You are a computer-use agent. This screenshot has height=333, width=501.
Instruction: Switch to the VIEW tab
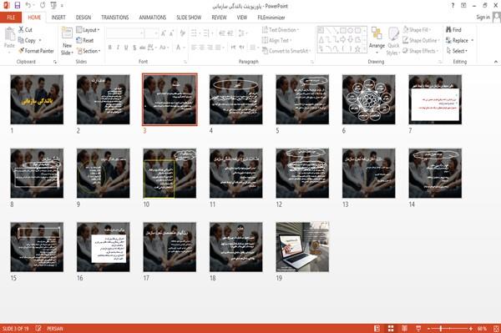[242, 18]
